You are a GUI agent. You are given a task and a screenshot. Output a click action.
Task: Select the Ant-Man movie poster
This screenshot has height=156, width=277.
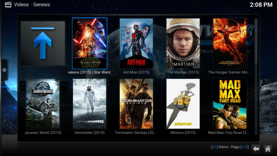coord(136,43)
